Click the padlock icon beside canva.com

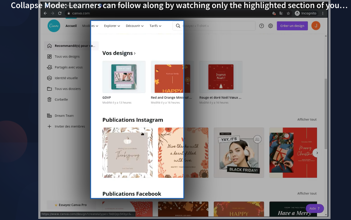pos(69,13)
